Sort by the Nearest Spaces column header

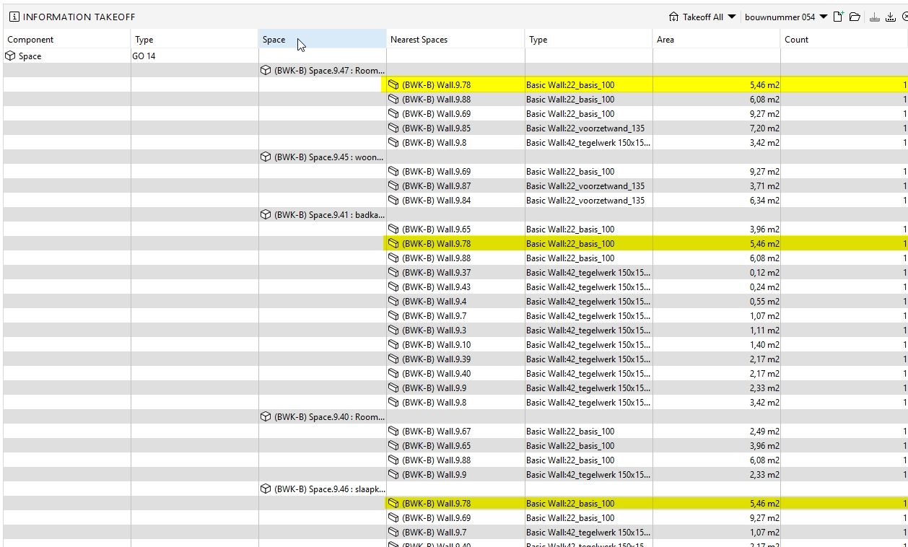455,40
